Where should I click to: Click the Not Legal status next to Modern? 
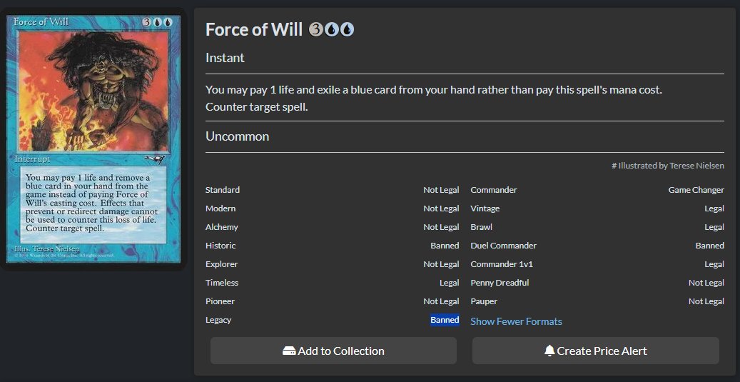tap(441, 208)
